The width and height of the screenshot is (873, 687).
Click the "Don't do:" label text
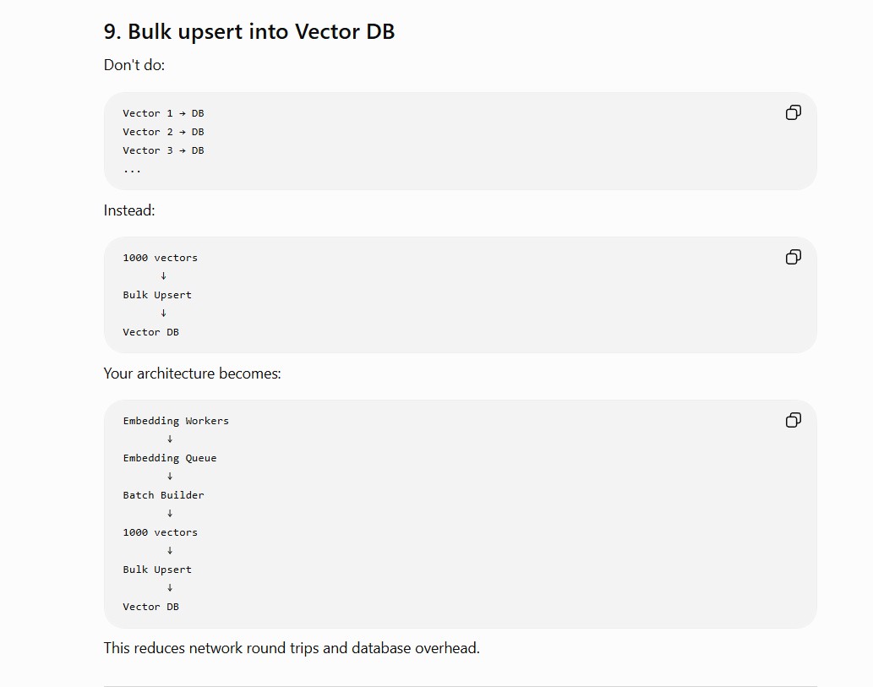[134, 65]
